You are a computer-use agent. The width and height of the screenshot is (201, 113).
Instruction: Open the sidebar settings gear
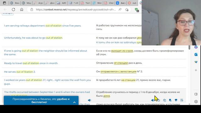[196, 102]
